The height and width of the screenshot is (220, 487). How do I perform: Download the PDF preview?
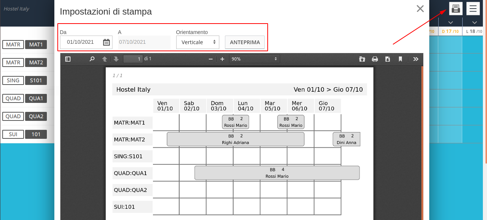tap(388, 59)
